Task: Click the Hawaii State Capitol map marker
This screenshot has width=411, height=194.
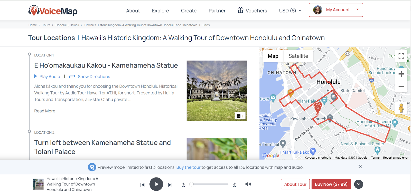Action: click(x=333, y=97)
